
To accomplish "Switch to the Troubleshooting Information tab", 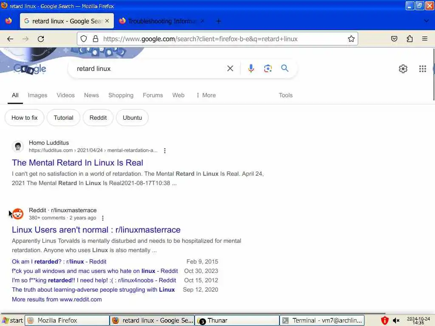I will pos(162,21).
